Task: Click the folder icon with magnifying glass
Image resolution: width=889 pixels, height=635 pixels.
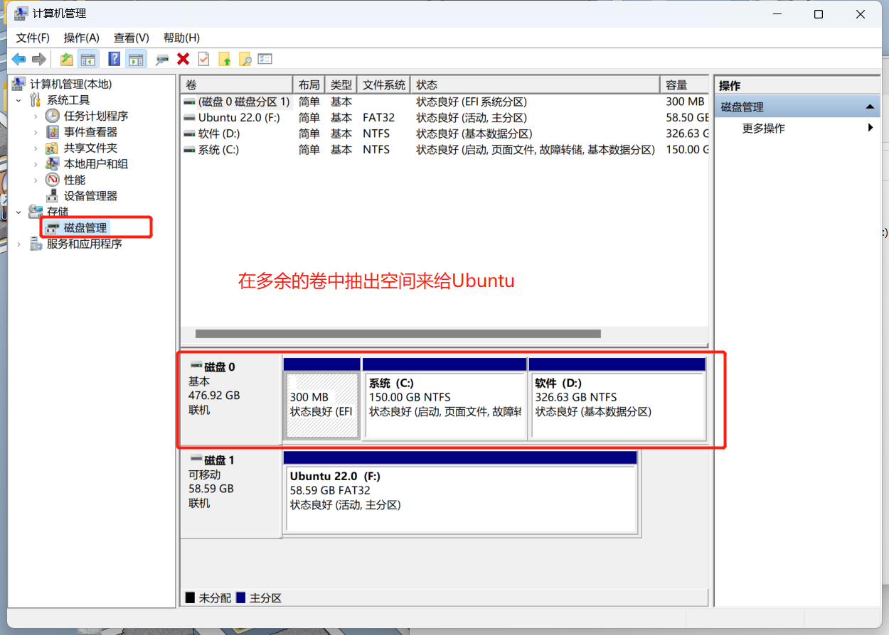Action: pos(245,59)
